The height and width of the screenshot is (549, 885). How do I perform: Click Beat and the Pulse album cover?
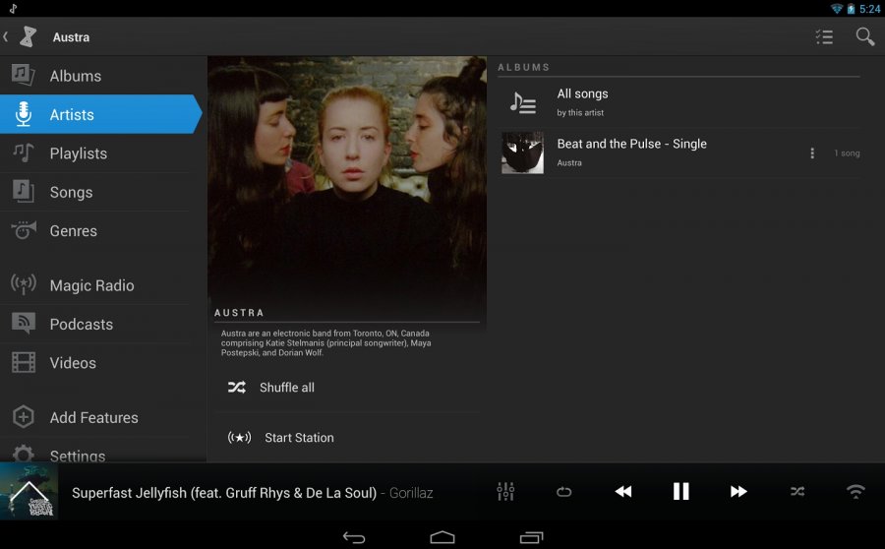click(x=523, y=152)
